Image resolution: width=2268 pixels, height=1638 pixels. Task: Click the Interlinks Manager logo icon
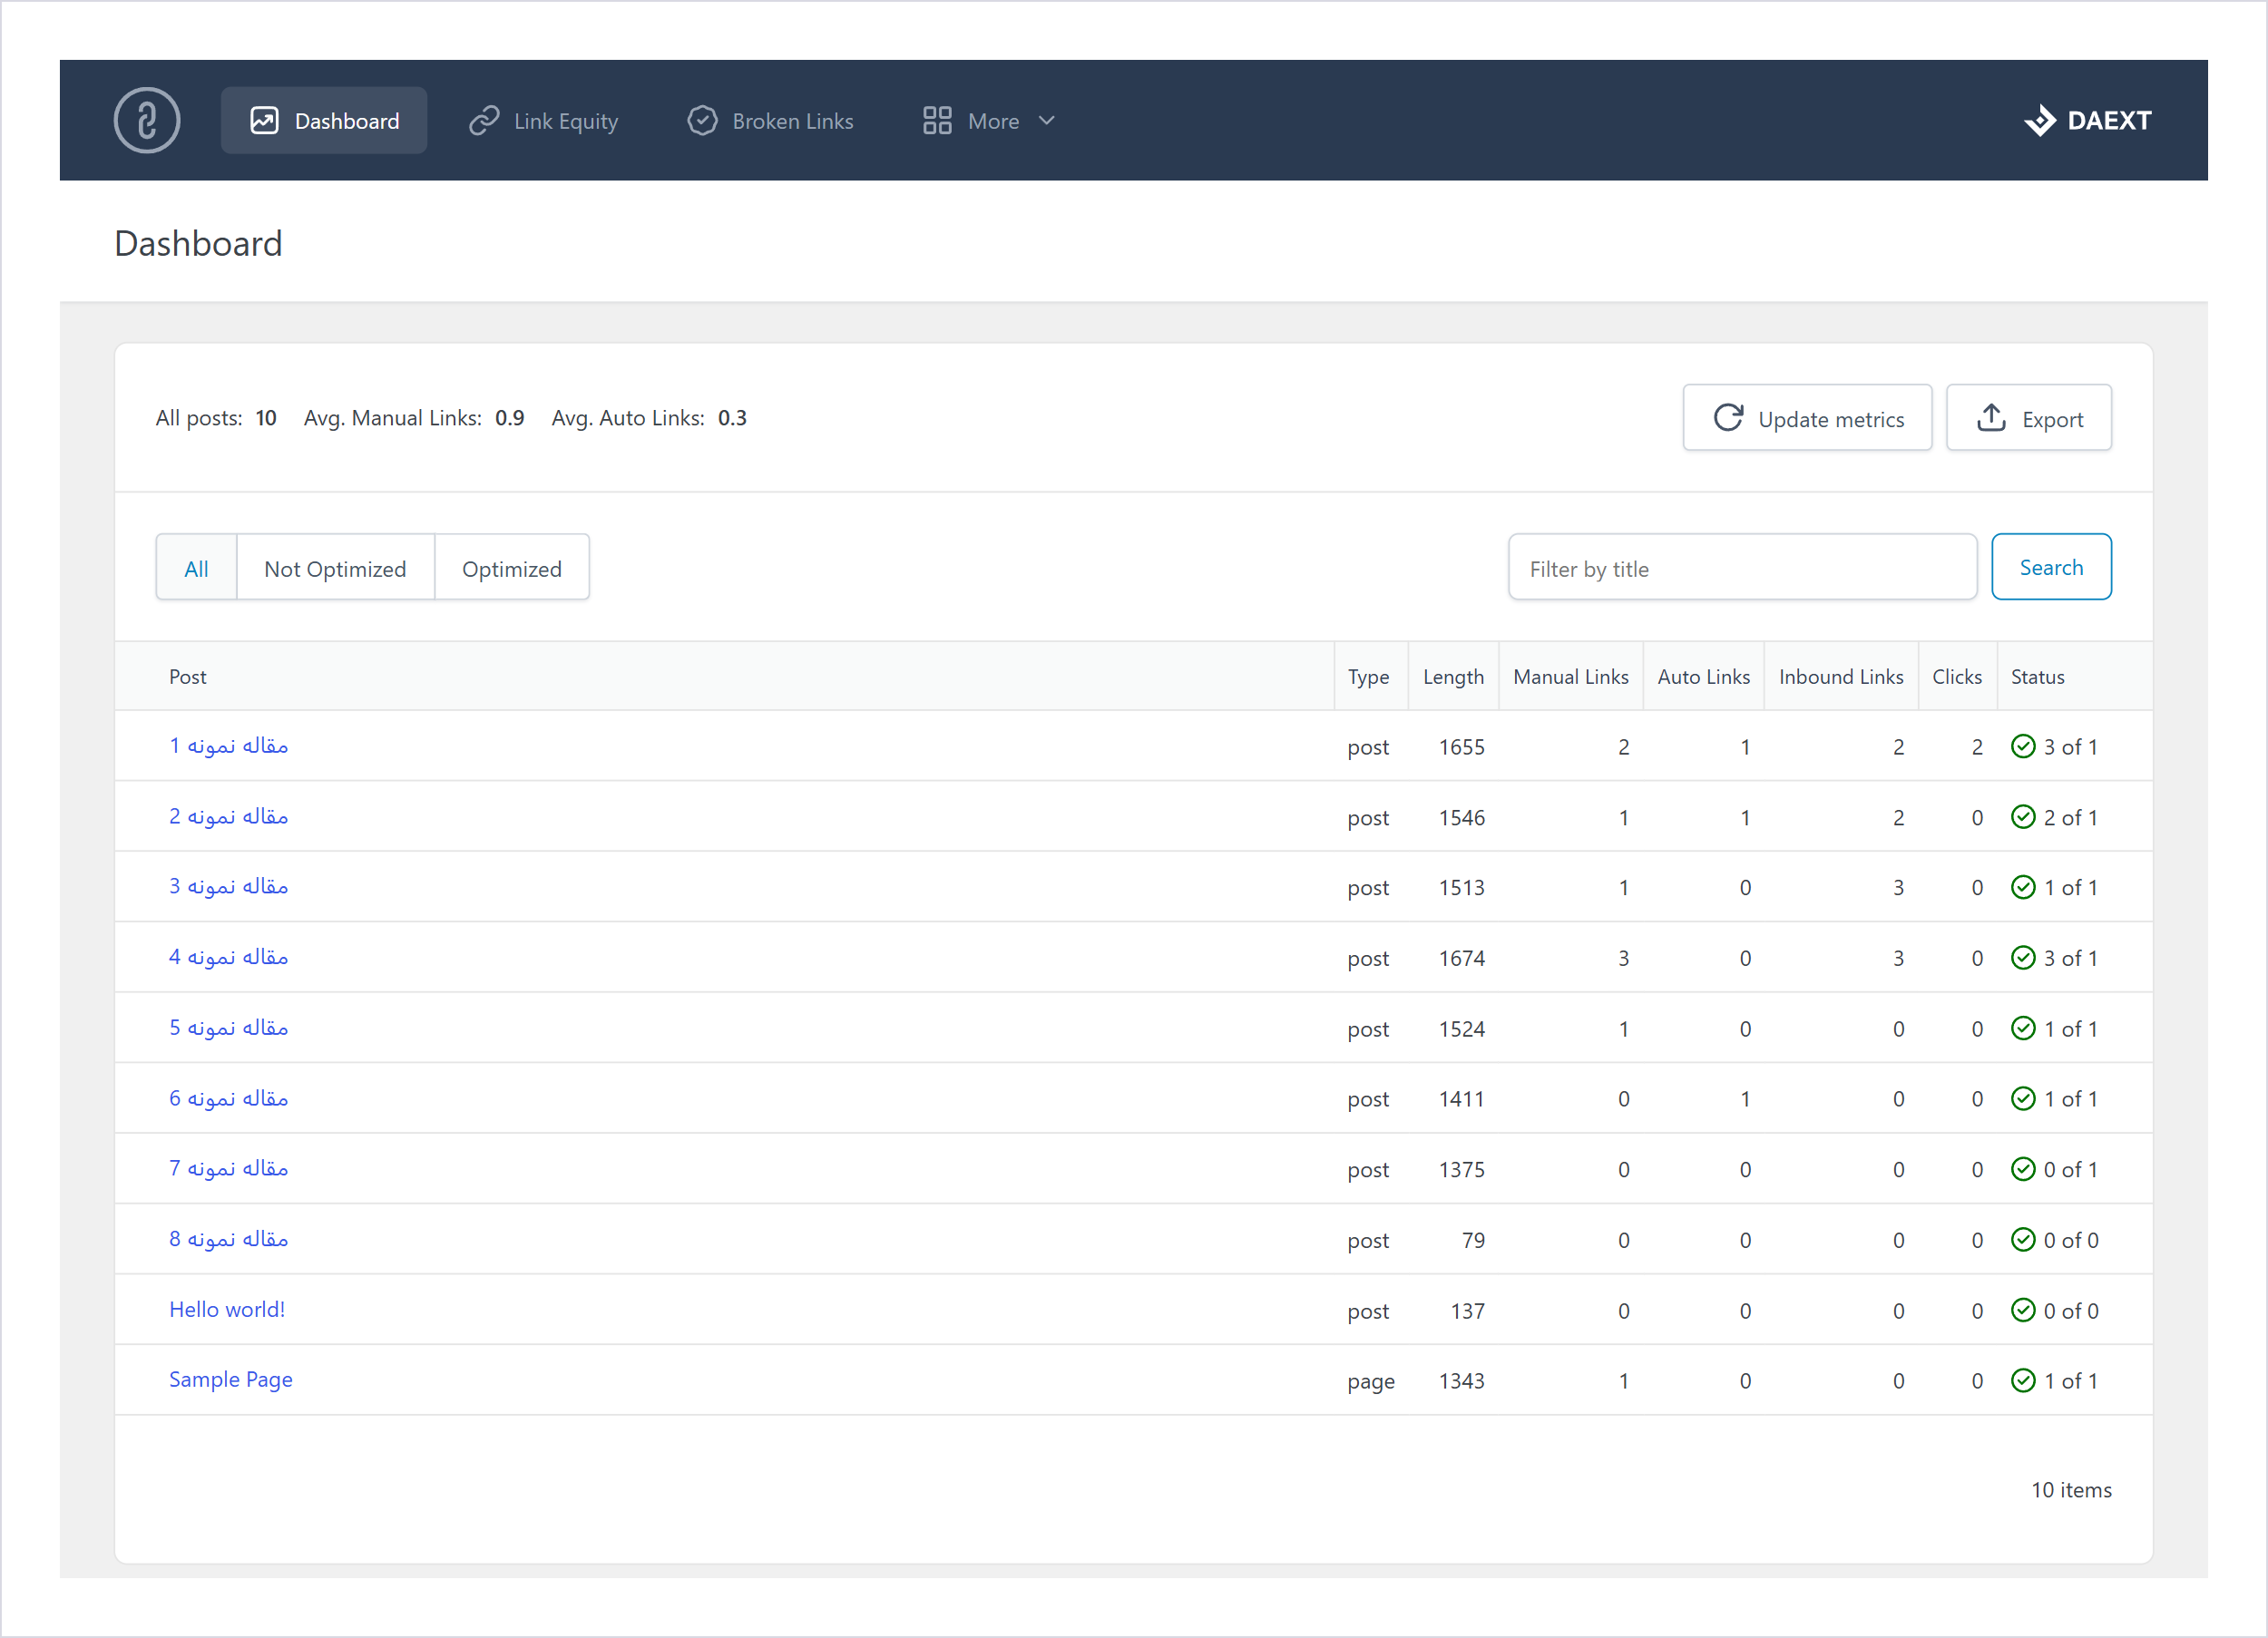[x=147, y=121]
